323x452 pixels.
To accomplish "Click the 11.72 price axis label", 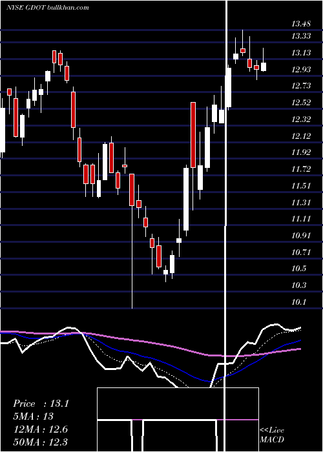I will pyautogui.click(x=301, y=169).
